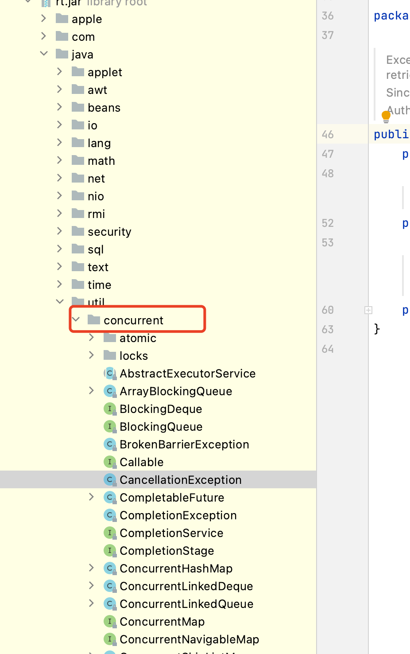Collapse the java package tree node
Screen dimensions: 410x654
44,54
